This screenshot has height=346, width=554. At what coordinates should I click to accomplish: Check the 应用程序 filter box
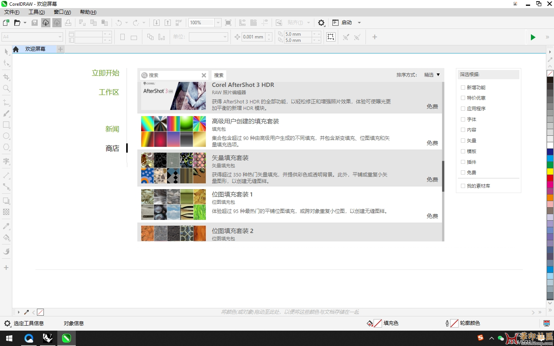463,108
